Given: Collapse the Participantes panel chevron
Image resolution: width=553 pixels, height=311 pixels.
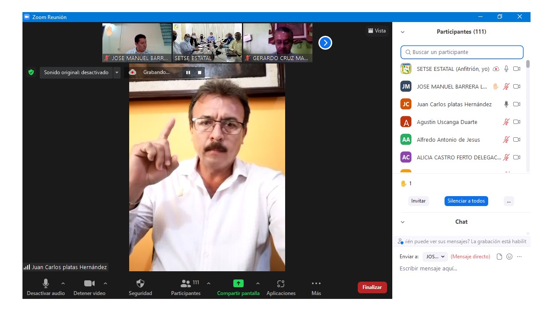Looking at the screenshot, I should [x=403, y=32].
